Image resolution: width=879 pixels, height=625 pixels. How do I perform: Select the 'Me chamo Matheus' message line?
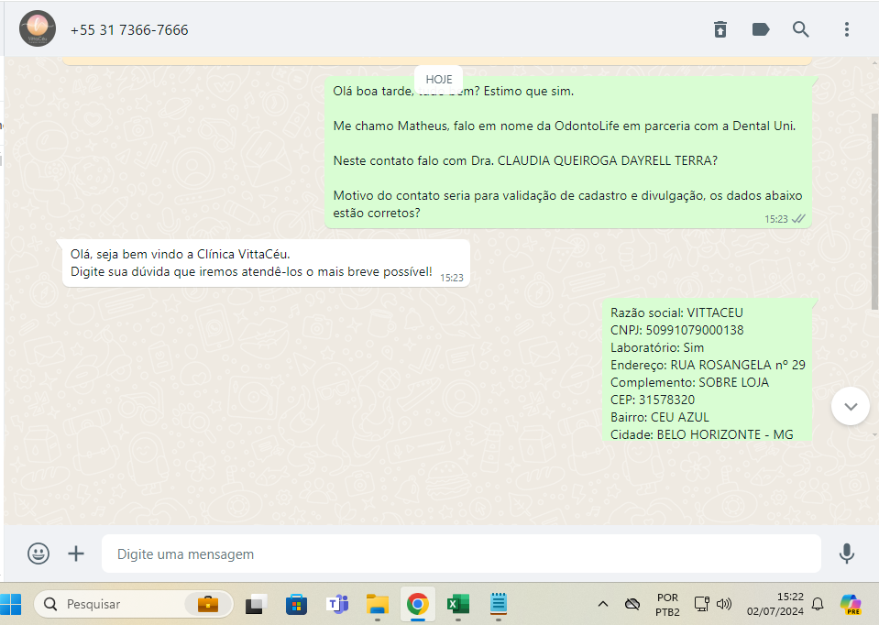click(x=565, y=126)
